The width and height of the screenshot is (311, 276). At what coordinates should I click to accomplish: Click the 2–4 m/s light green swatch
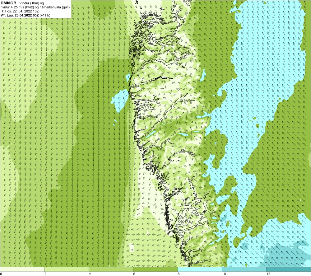click(67, 269)
